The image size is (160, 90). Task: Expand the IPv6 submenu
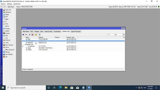pyautogui.click(x=9, y=24)
